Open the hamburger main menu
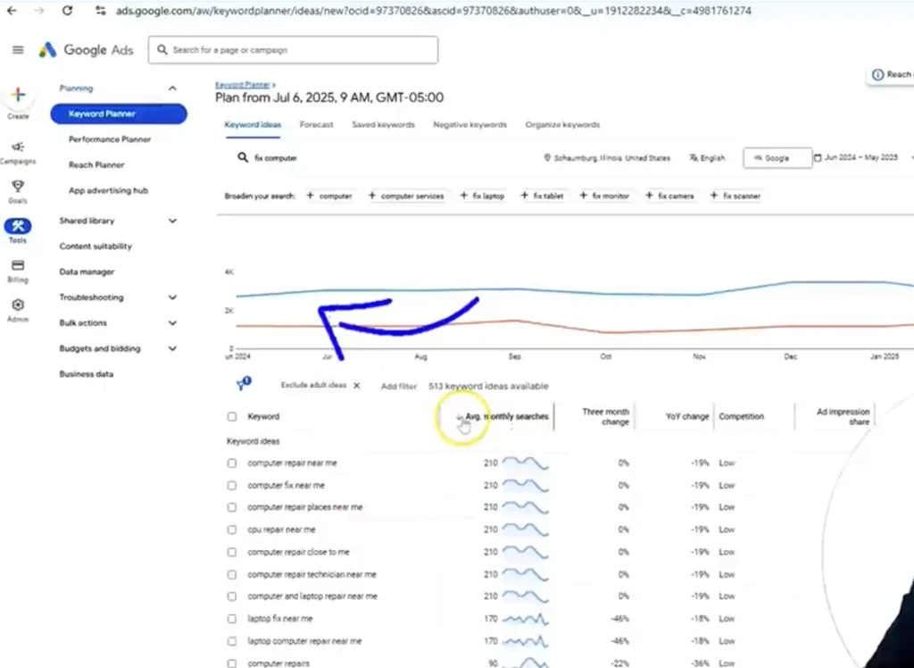914x668 pixels. coord(18,50)
